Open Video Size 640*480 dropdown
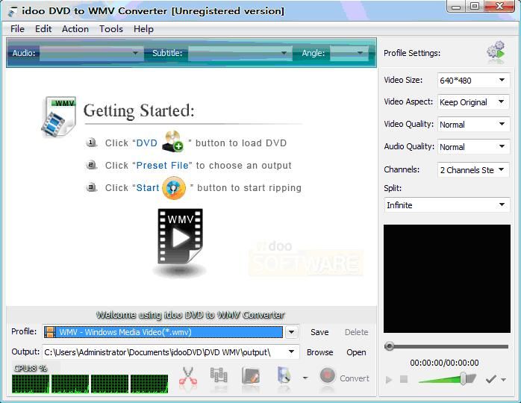Viewport: 521px width, 403px height. tap(473, 80)
